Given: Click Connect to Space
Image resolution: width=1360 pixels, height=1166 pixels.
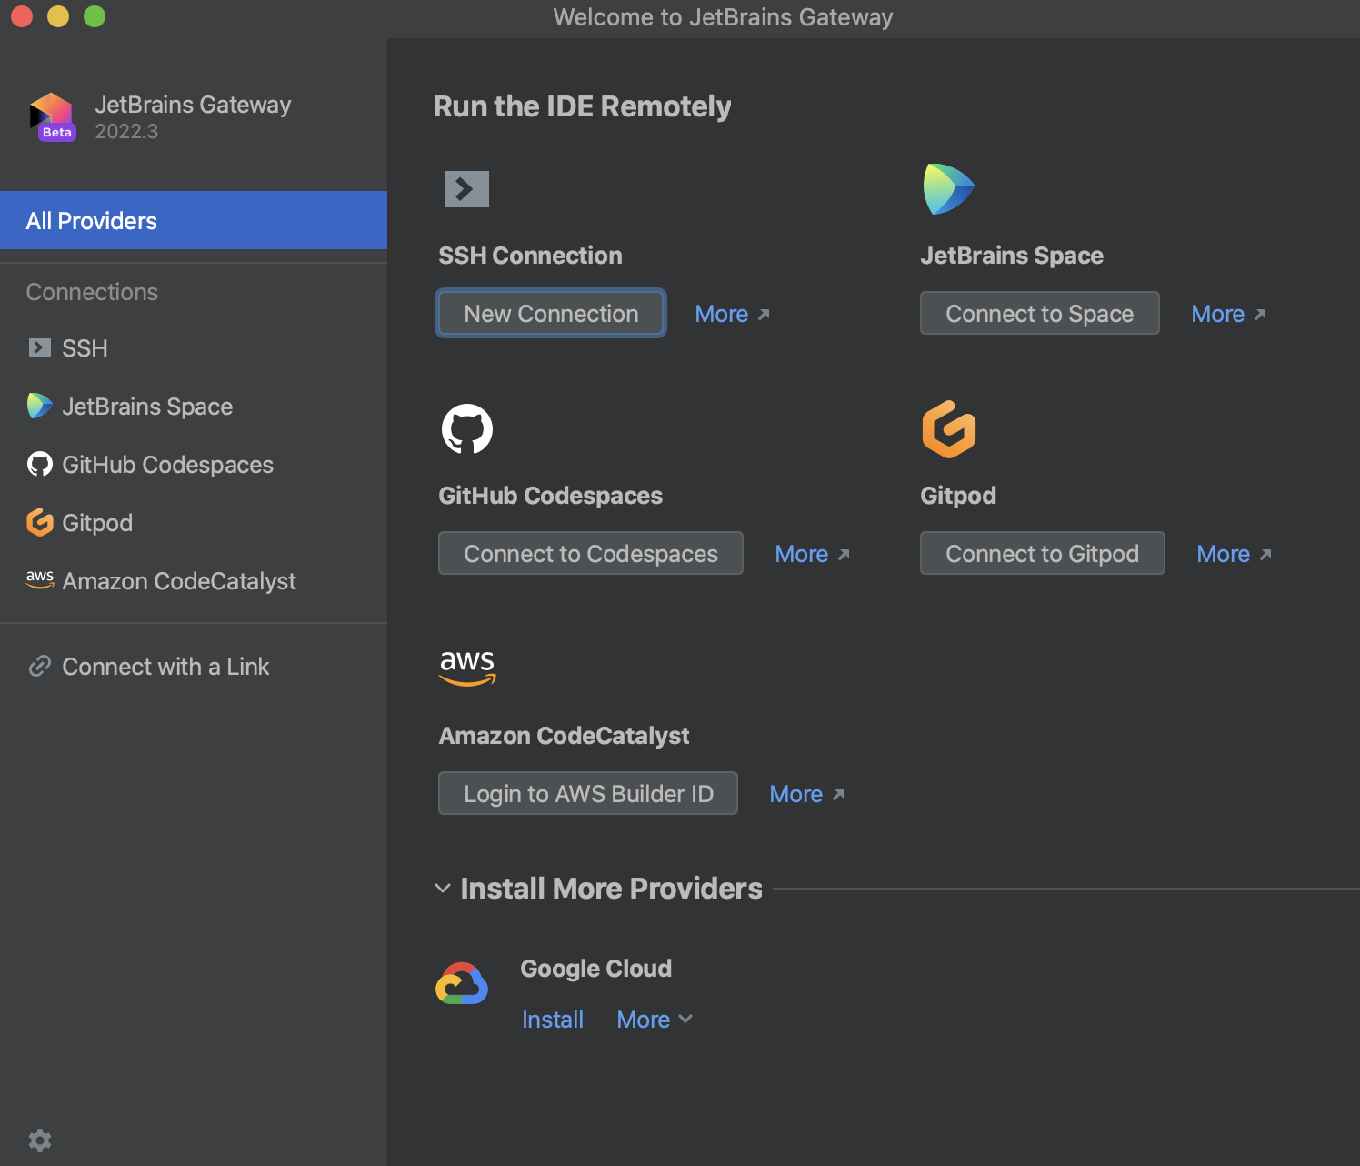Looking at the screenshot, I should [x=1039, y=313].
